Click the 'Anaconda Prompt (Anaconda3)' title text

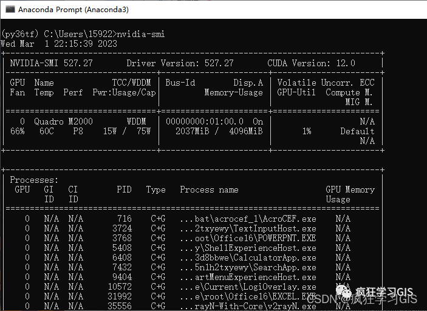73,10
